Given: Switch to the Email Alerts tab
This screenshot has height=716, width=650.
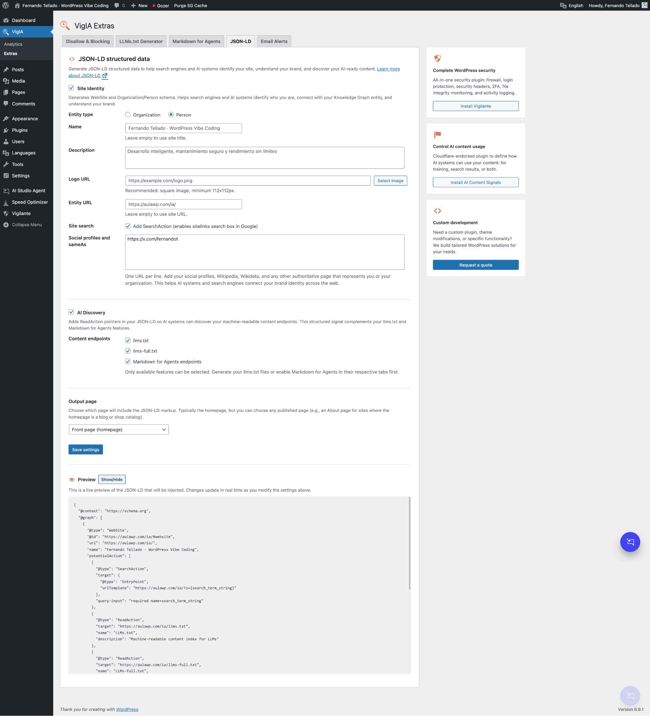Looking at the screenshot, I should point(274,41).
